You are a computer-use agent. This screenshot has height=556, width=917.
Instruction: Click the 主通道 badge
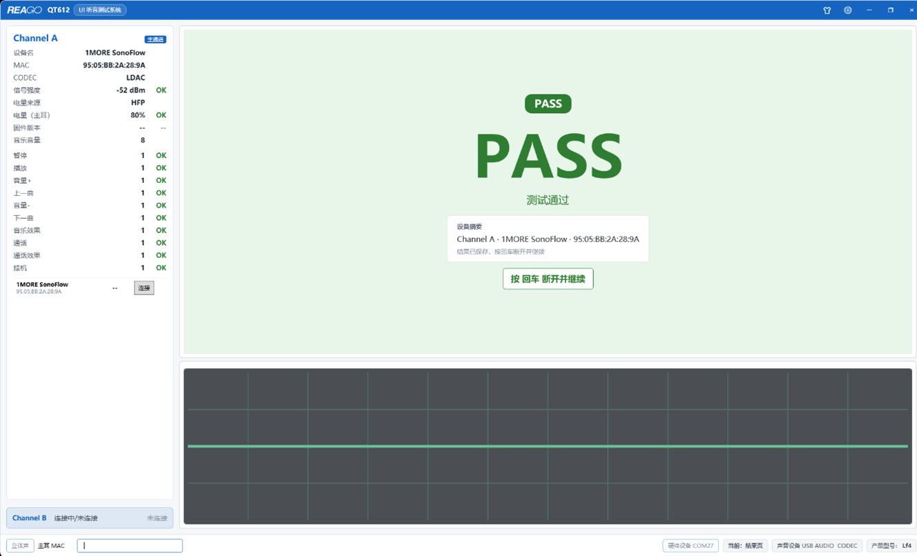[x=155, y=39]
